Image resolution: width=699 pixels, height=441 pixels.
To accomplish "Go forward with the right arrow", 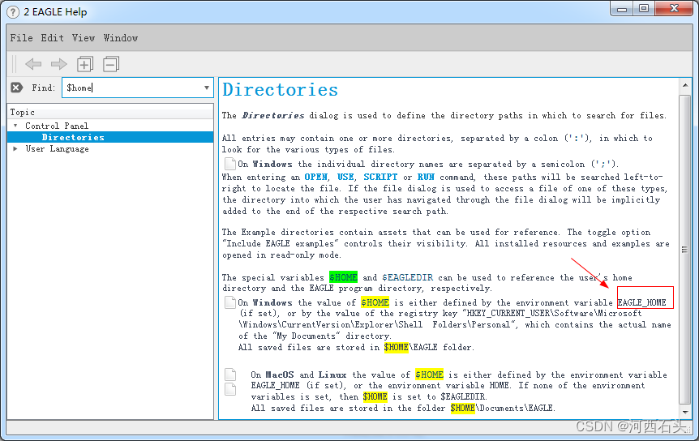I will 59,64.
